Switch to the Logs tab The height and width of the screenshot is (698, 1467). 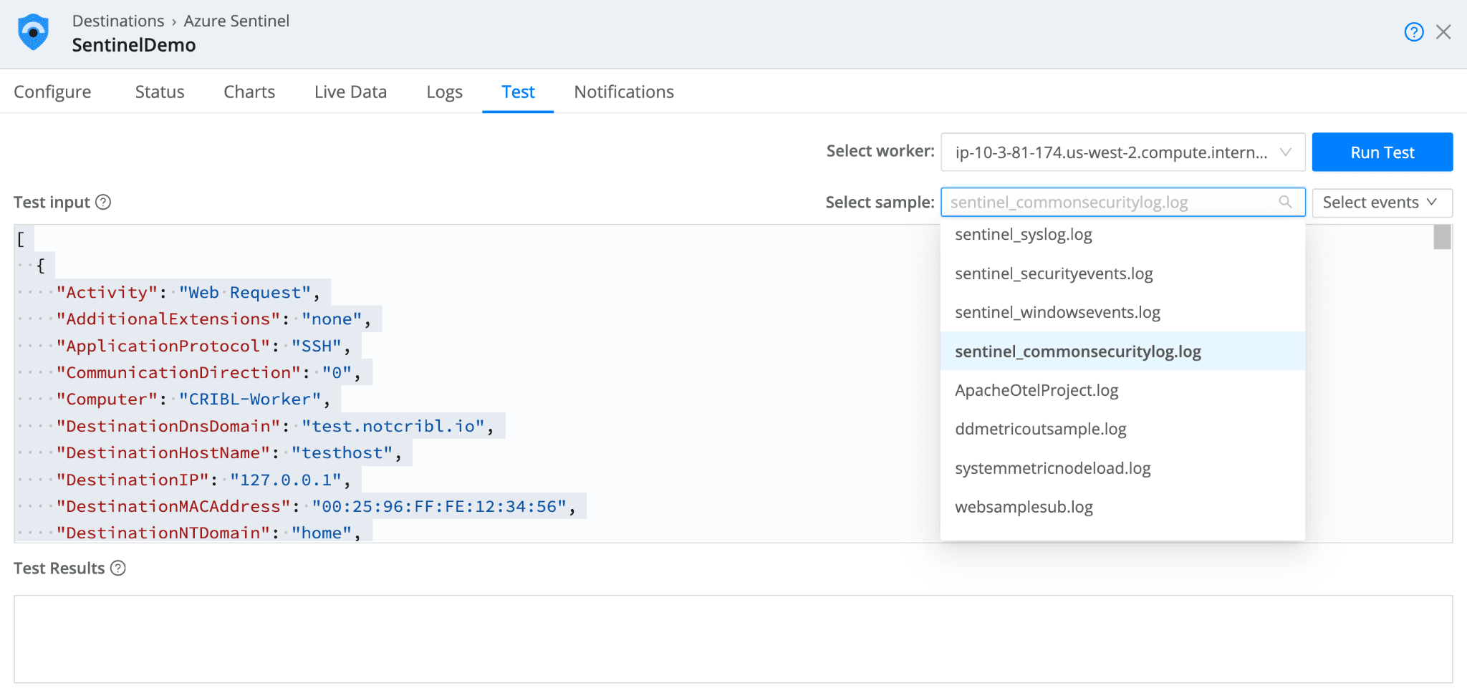[444, 92]
